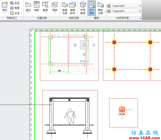Select the human figure in section view
The height and width of the screenshot is (140, 161).
(70, 116)
